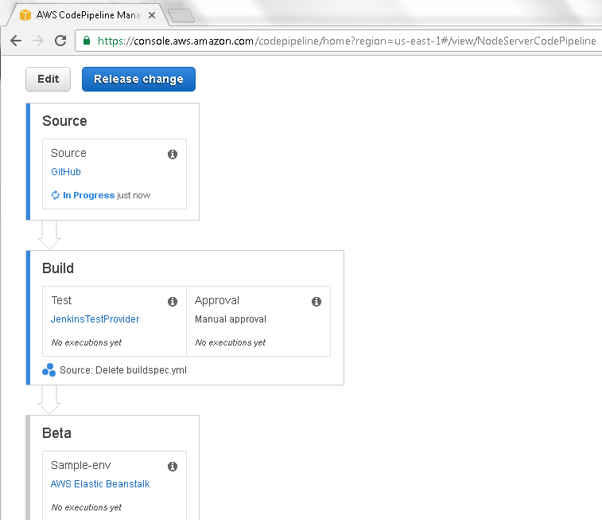
Task: Click 'No executions yet' under Approval
Action: pyautogui.click(x=231, y=342)
